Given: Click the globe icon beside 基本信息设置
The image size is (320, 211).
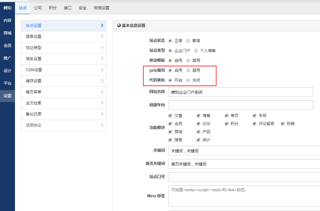Looking at the screenshot, I should click(119, 25).
